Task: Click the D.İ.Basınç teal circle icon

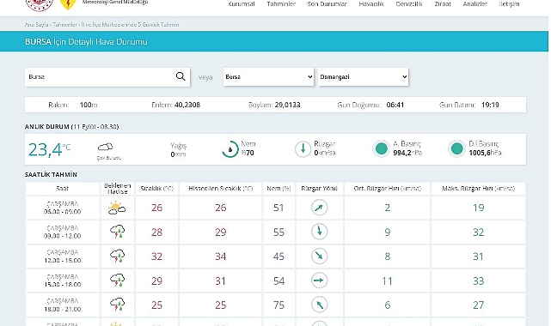Action: click(456, 148)
